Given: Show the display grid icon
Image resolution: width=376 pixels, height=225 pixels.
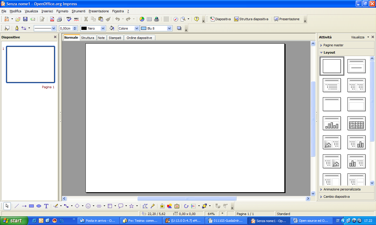Looking at the screenshot, I should 166,19.
